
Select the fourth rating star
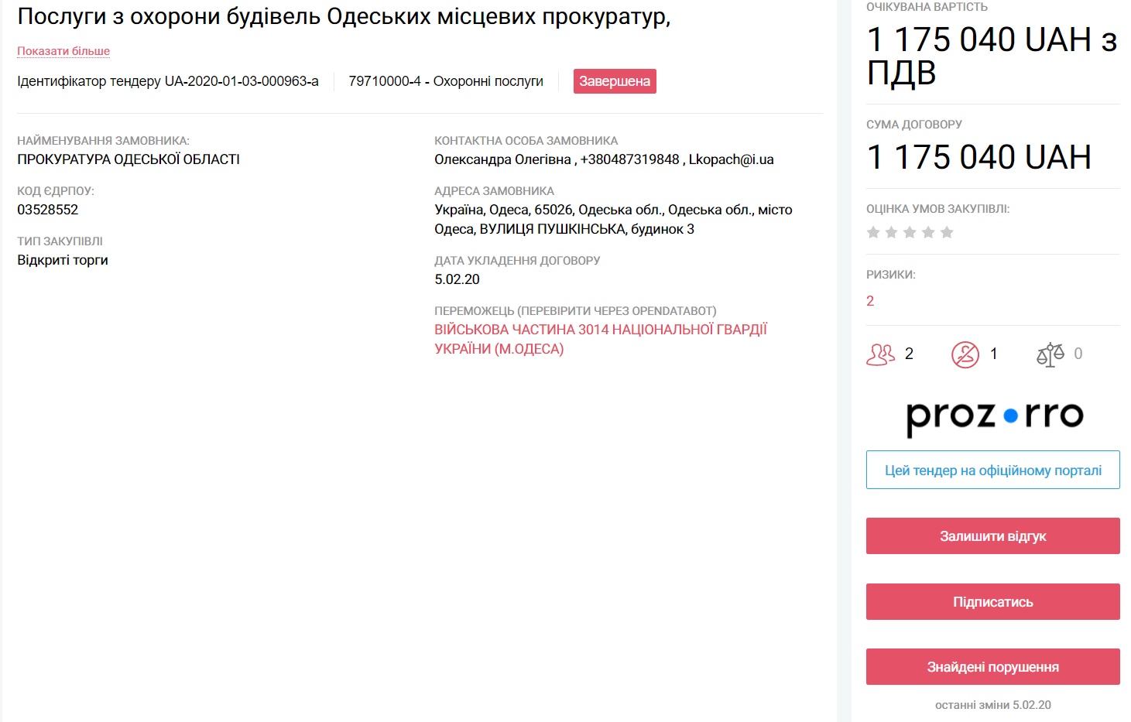[x=928, y=232]
